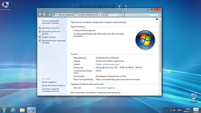This screenshot has width=201, height=113.
Task: Click the blue help question mark icon
Action: point(157,19)
